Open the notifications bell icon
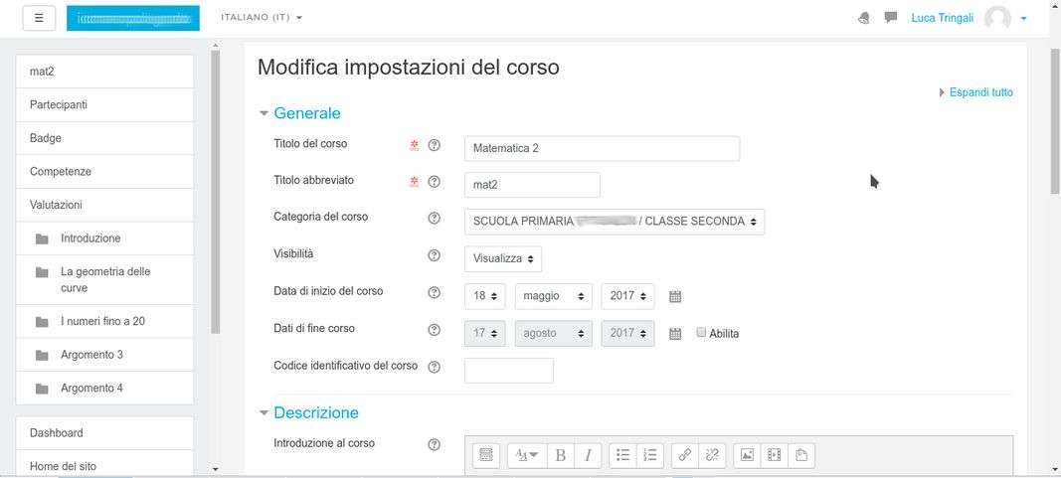 863,18
